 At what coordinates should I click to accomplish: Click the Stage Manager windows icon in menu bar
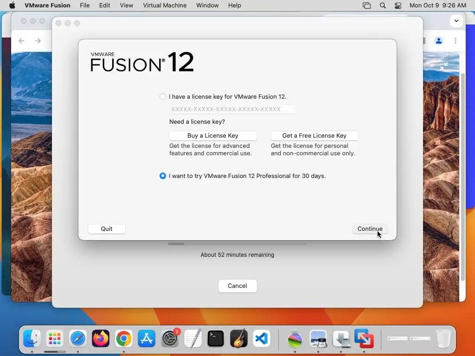coord(366,5)
